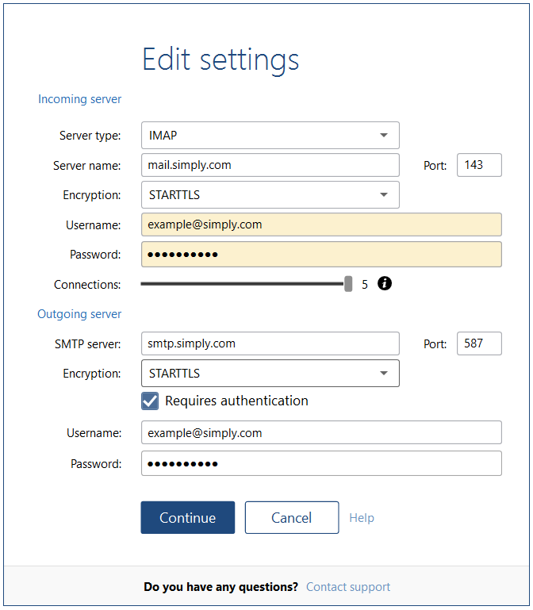Click the Contact support link
The height and width of the screenshot is (610, 533).
point(348,587)
